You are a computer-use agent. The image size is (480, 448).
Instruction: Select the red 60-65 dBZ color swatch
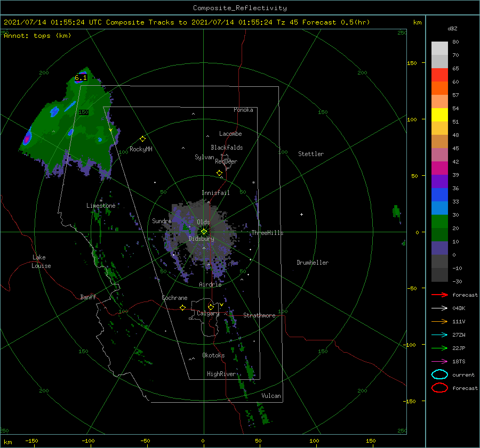439,75
